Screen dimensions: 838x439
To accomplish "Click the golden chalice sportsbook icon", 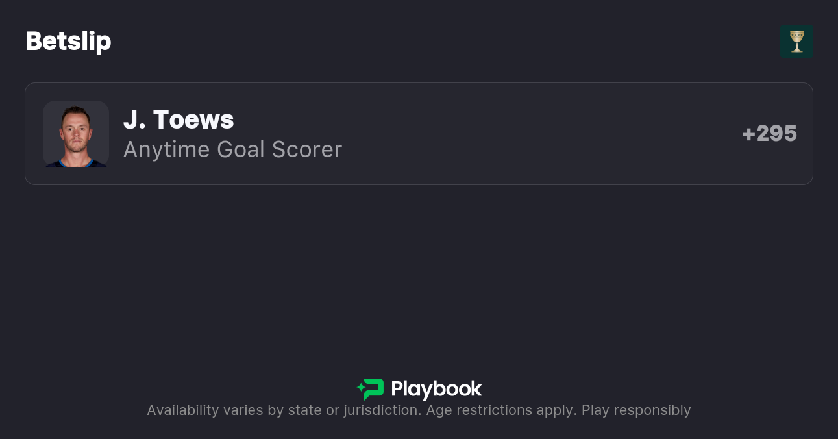I will [x=796, y=40].
